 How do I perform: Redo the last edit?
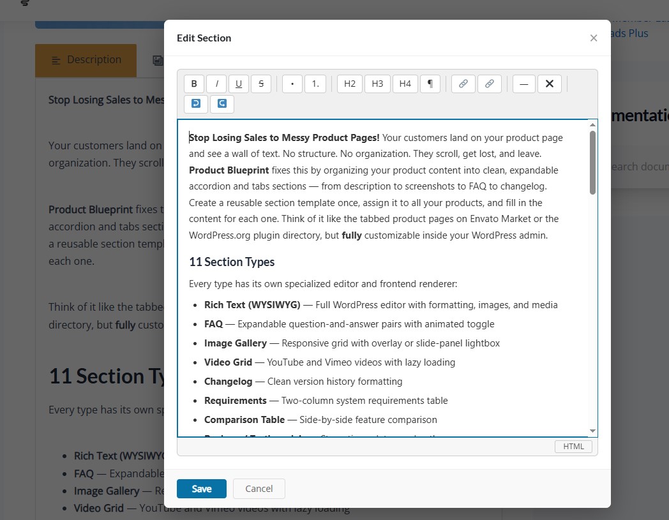click(222, 103)
